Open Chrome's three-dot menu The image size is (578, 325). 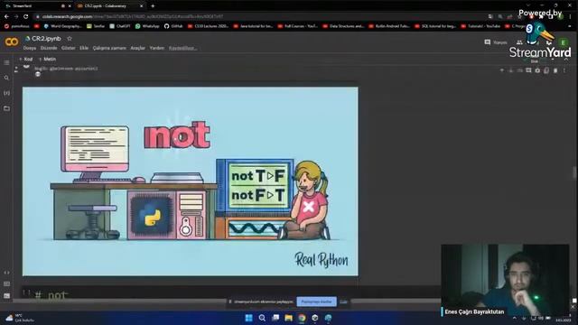[x=570, y=16]
